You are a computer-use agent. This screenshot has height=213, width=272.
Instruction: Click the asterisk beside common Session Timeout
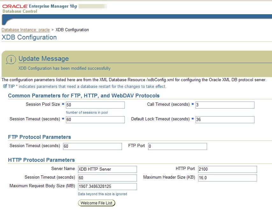pyautogui.click(x=63, y=119)
